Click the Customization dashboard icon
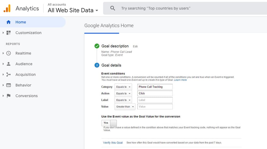Image resolution: width=267 pixels, height=149 pixels. click(9, 33)
